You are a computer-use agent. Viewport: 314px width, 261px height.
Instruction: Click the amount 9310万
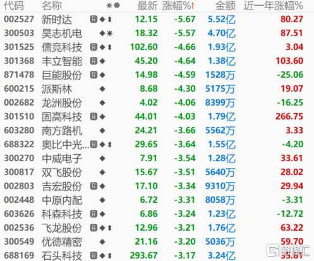tap(220, 186)
